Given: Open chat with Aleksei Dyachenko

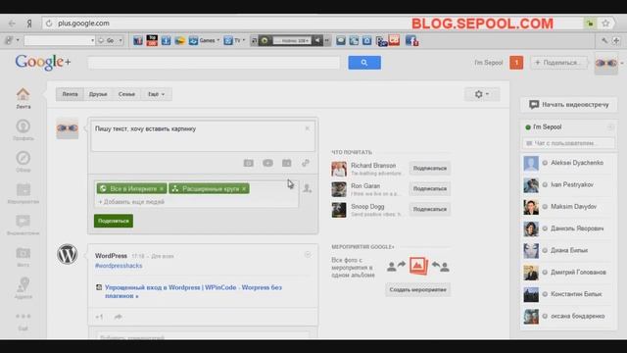Looking at the screenshot, I should 567,163.
